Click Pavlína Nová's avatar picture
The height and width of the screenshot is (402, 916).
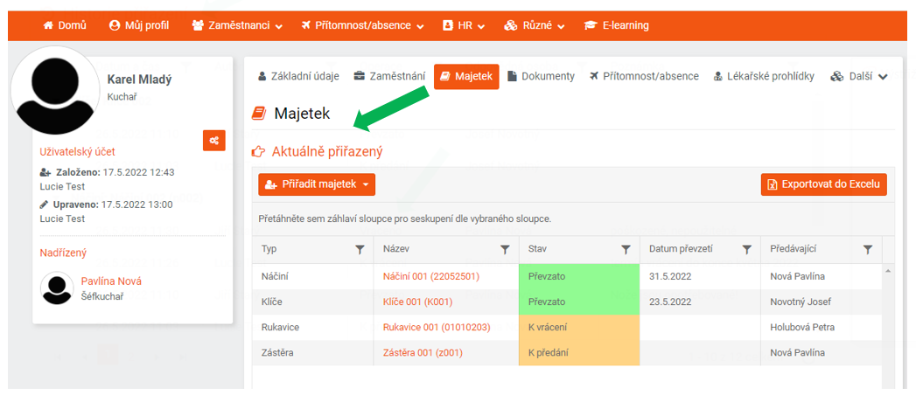pyautogui.click(x=57, y=288)
